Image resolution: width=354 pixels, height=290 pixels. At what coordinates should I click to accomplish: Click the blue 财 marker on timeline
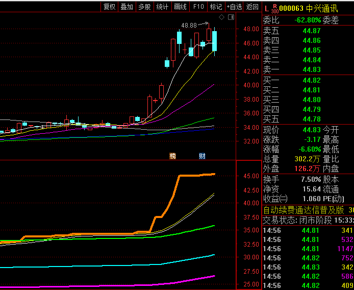pyautogui.click(x=201, y=156)
